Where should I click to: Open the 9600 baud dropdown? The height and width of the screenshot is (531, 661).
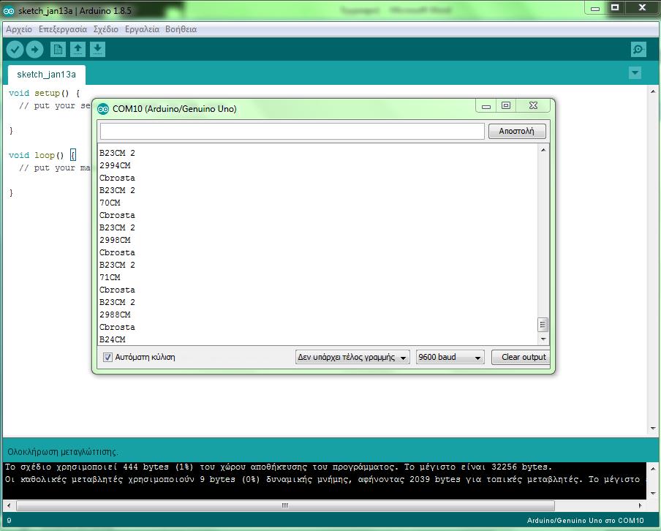[x=450, y=357]
